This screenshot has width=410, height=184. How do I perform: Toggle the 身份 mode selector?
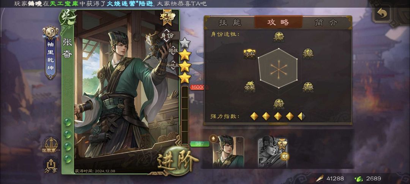click(167, 36)
